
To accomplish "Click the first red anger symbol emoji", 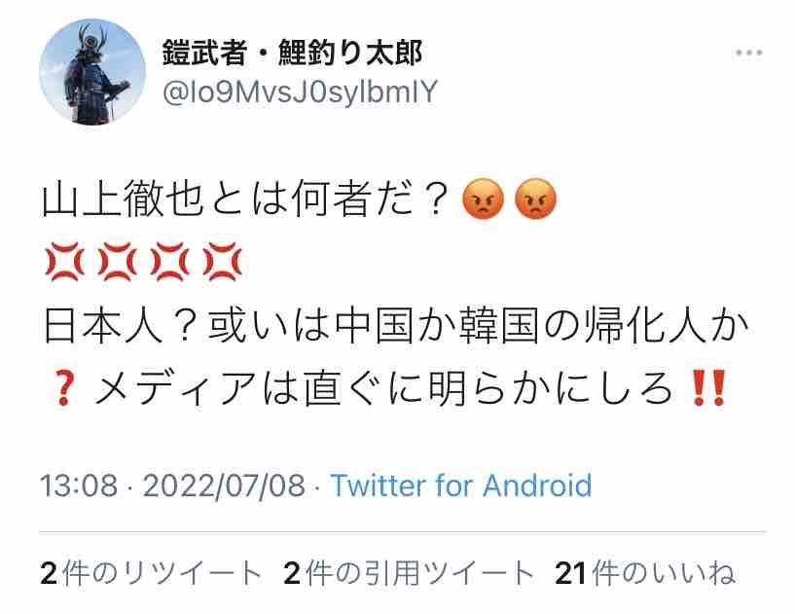I will [x=65, y=262].
